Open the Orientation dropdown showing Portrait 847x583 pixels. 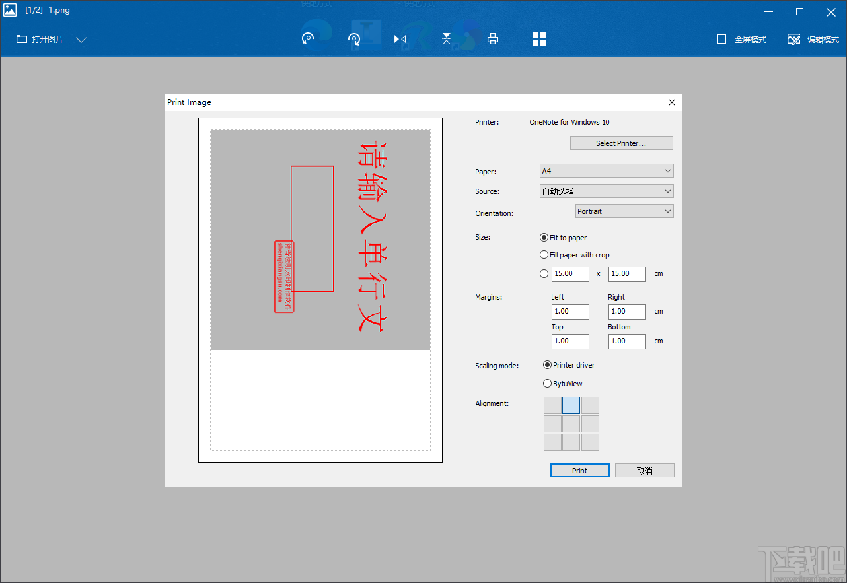(624, 211)
